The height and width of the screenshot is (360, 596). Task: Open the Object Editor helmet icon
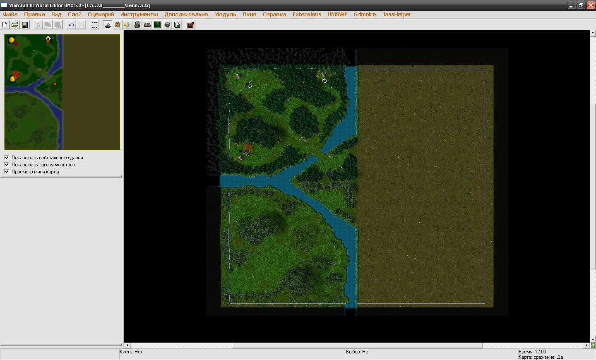pyautogui.click(x=137, y=25)
